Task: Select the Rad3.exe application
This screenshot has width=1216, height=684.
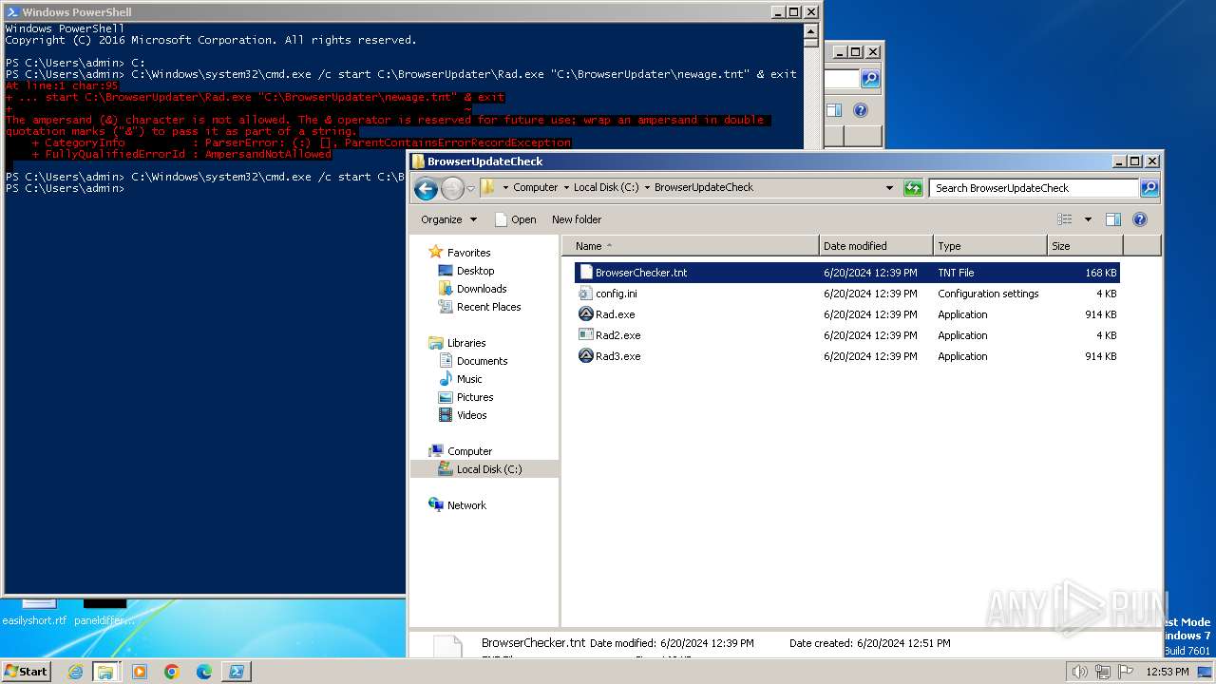Action: click(x=846, y=356)
